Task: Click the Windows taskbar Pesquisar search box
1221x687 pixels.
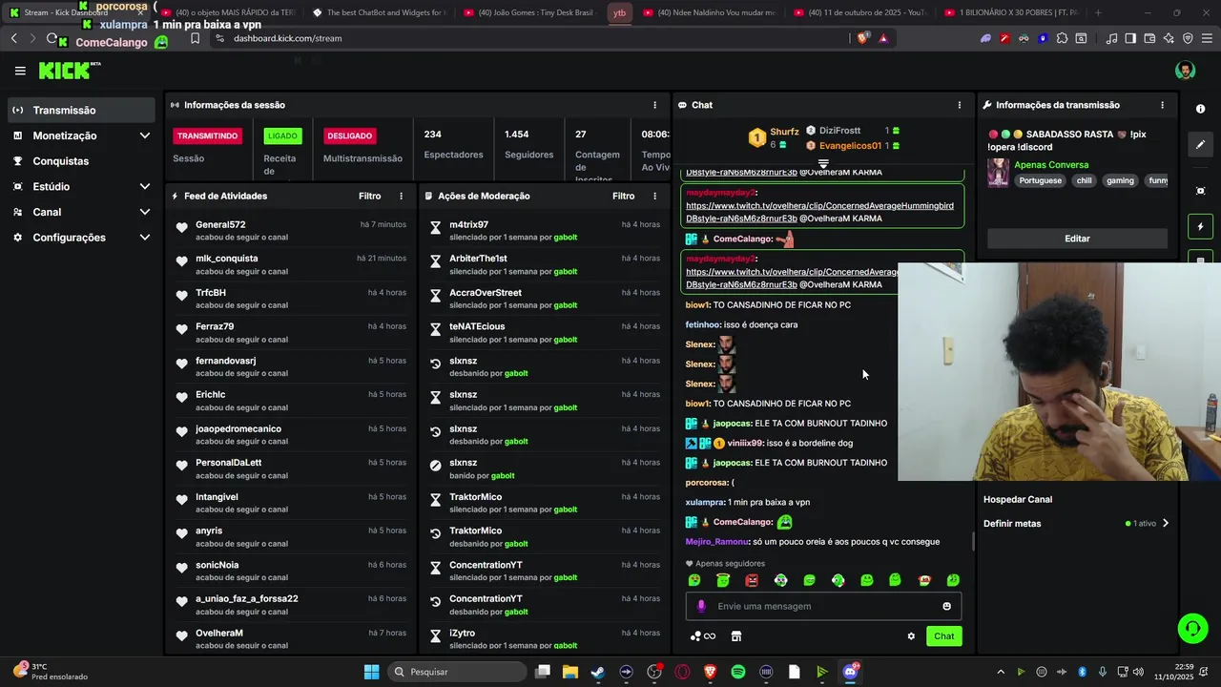Action: [458, 672]
